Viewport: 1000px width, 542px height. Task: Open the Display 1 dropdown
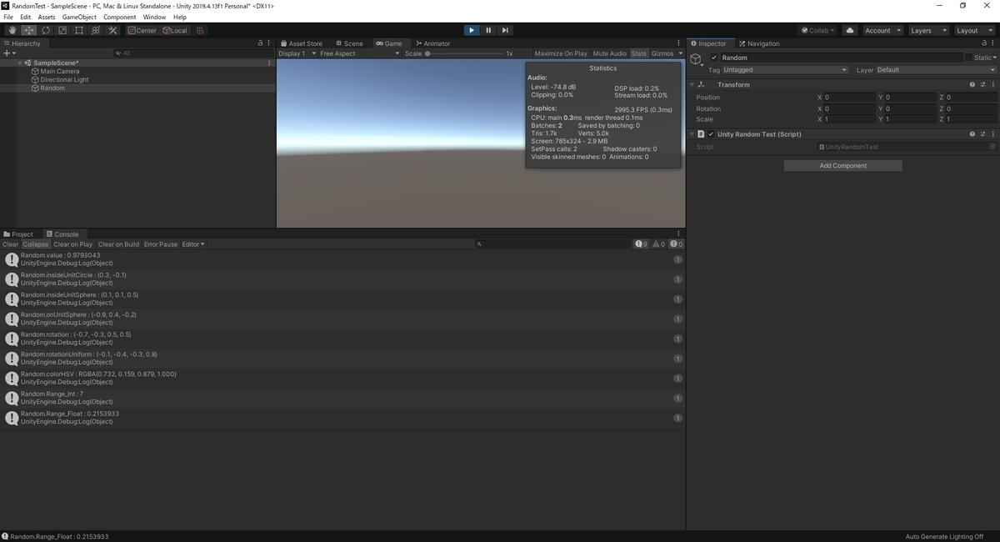pos(296,53)
